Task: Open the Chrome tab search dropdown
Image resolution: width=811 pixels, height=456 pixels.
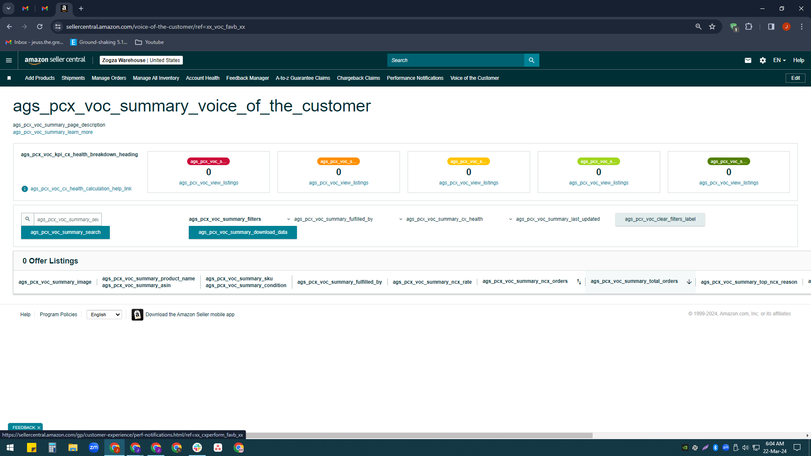Action: pos(8,8)
